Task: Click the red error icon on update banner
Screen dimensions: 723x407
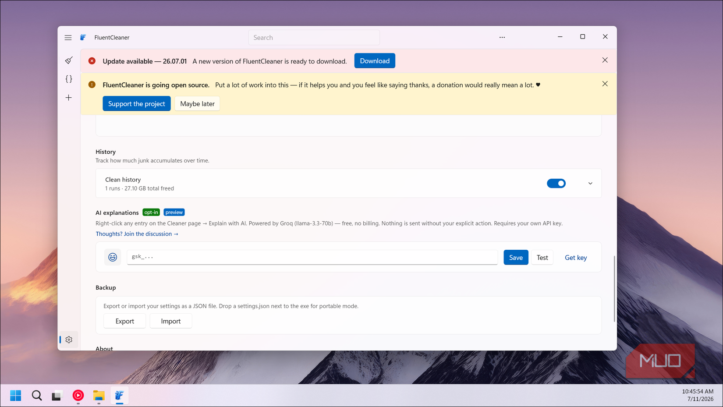Action: pyautogui.click(x=92, y=61)
